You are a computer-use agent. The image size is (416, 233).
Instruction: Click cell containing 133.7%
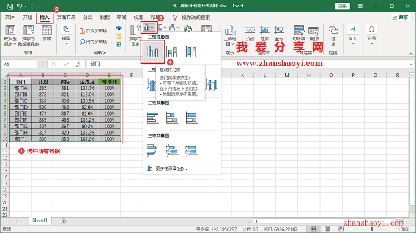point(87,88)
